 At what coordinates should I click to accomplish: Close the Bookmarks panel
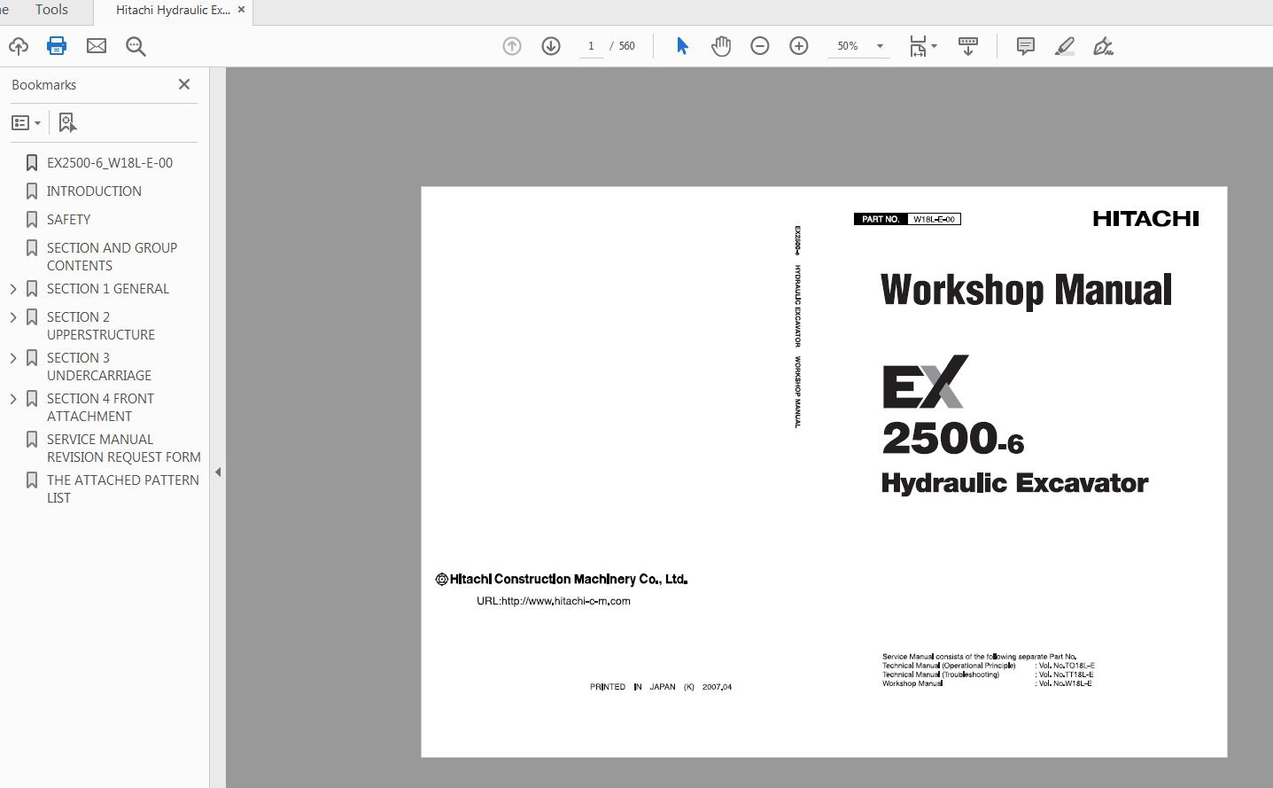[184, 84]
